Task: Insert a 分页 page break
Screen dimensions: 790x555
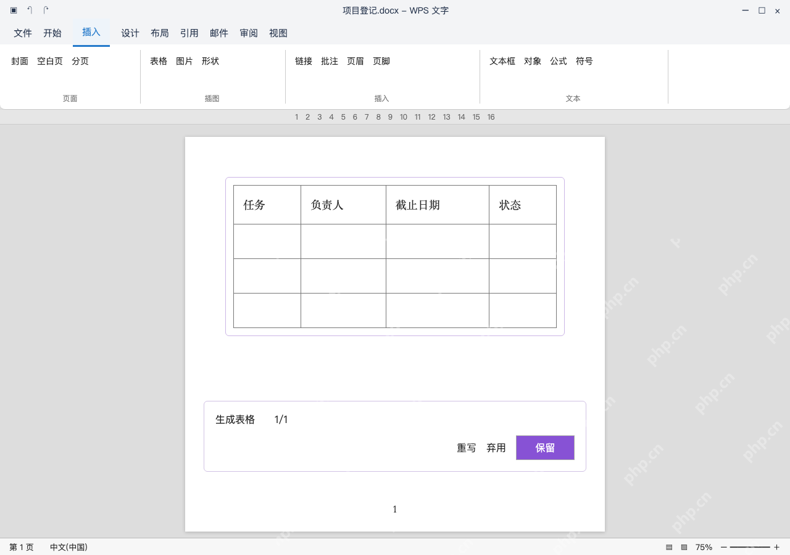Action: [x=80, y=61]
